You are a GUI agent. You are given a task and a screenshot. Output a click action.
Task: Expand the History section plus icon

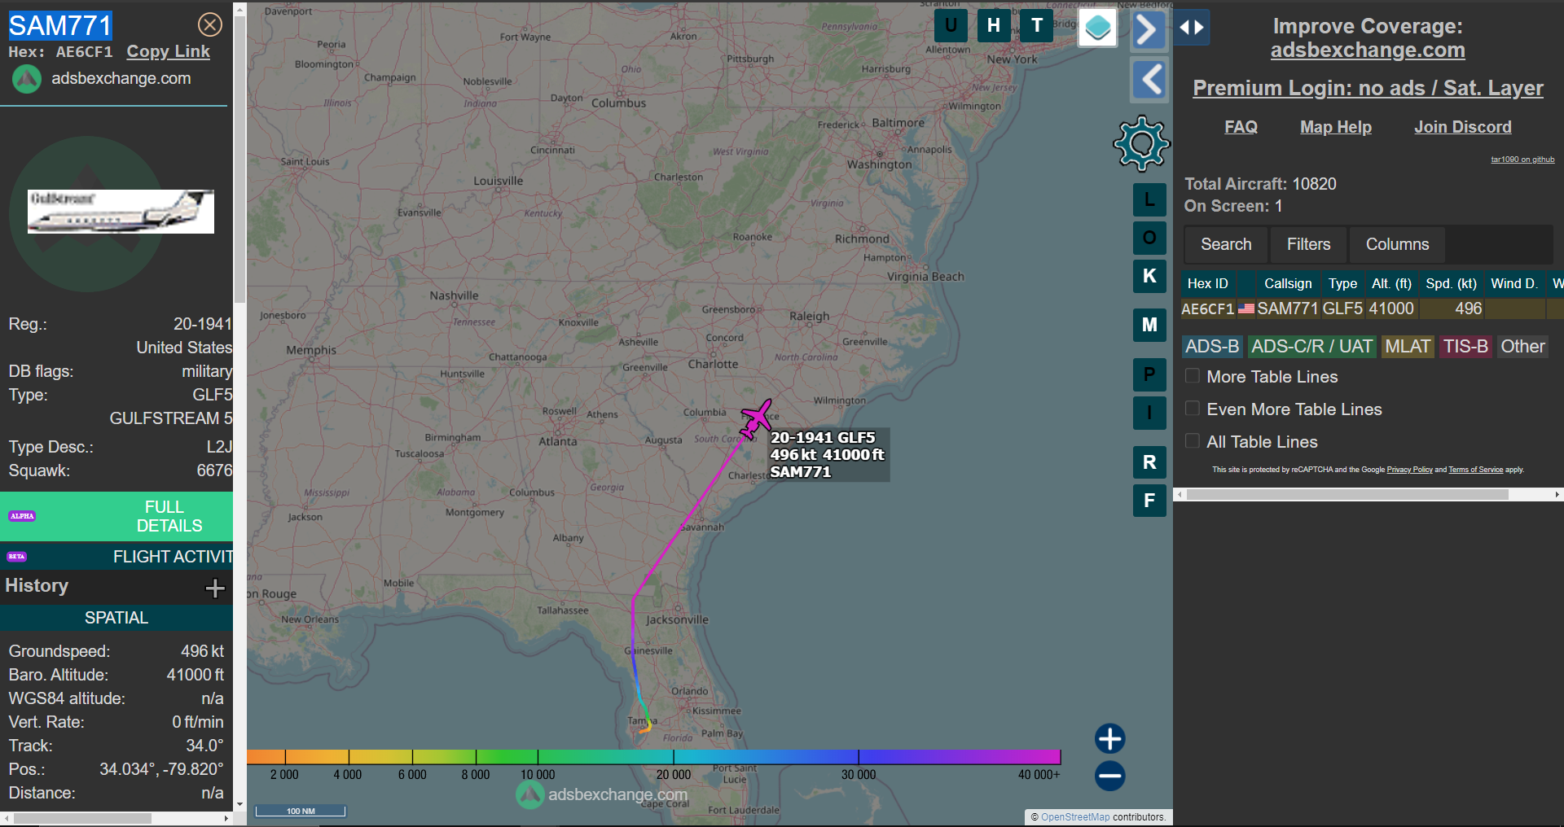point(215,588)
